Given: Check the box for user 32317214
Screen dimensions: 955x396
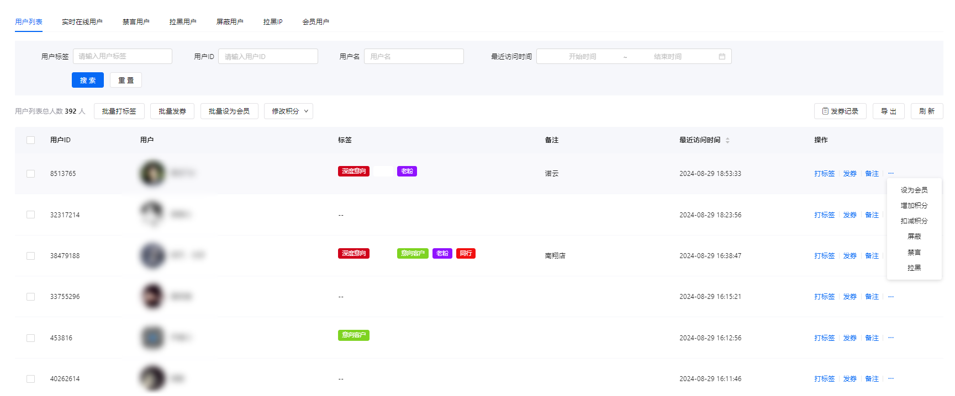Looking at the screenshot, I should point(31,215).
